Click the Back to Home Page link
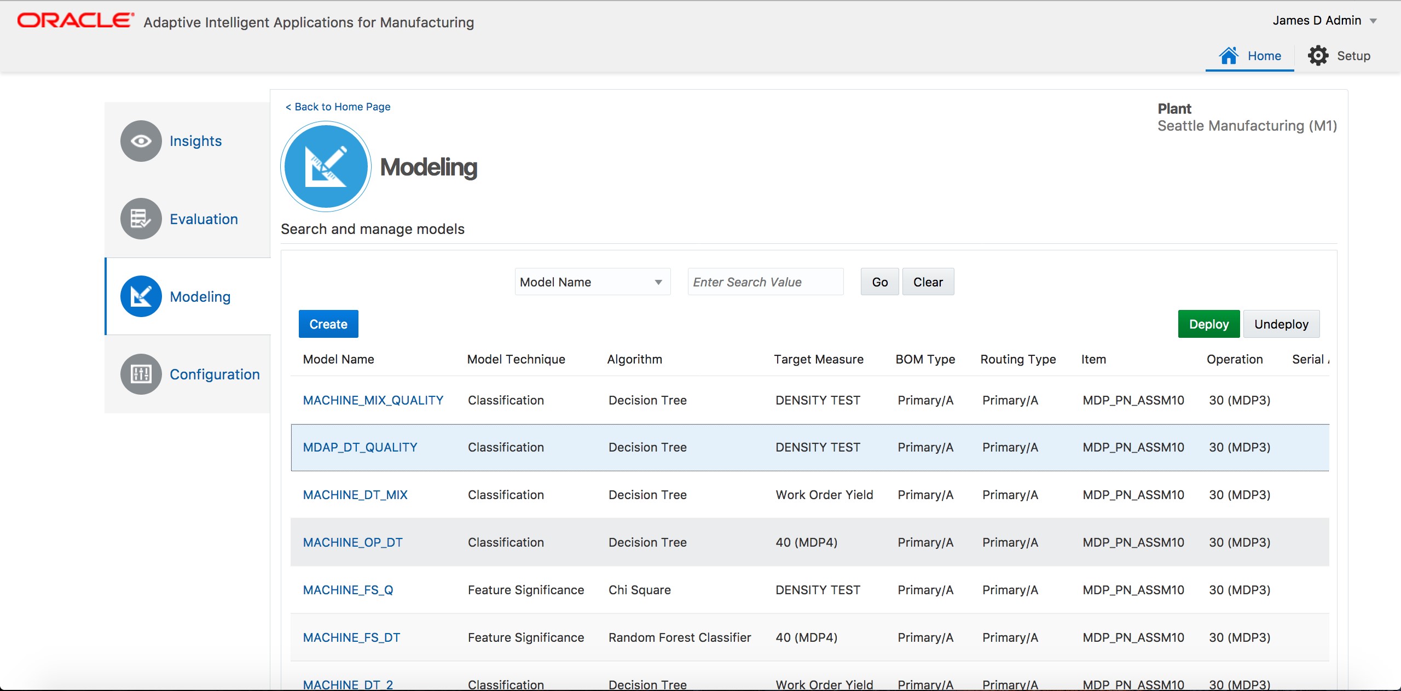The width and height of the screenshot is (1401, 691). coord(338,107)
